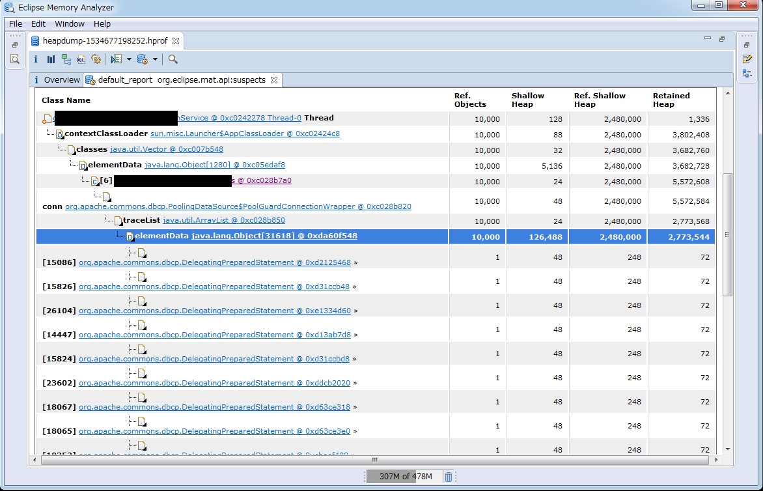
Task: Switch to the Overview tab
Action: pos(57,80)
